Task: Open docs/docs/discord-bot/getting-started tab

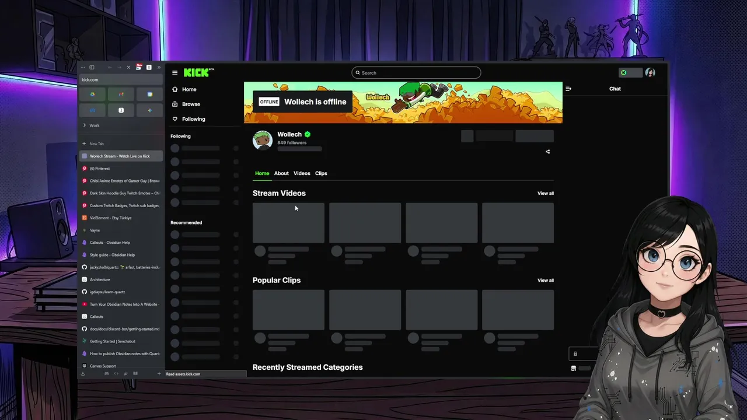Action: coord(121,328)
